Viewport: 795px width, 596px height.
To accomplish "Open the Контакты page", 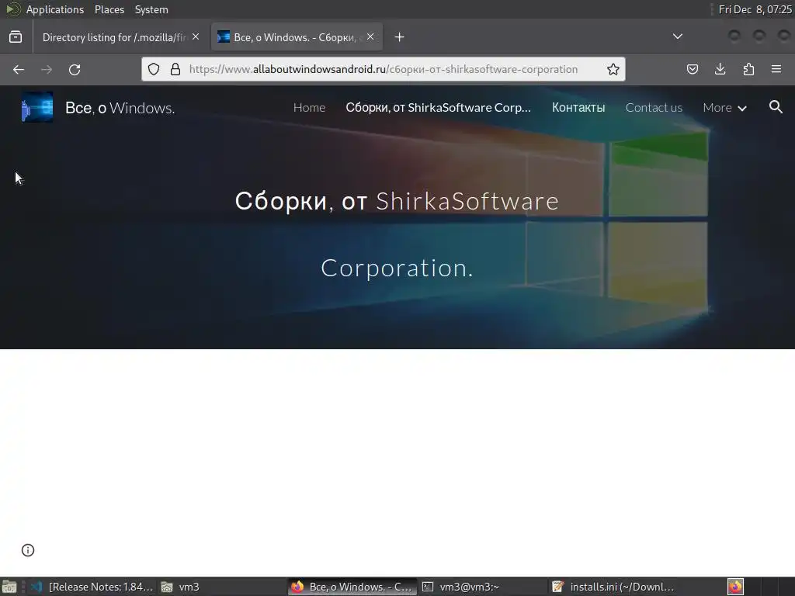I will pyautogui.click(x=578, y=107).
